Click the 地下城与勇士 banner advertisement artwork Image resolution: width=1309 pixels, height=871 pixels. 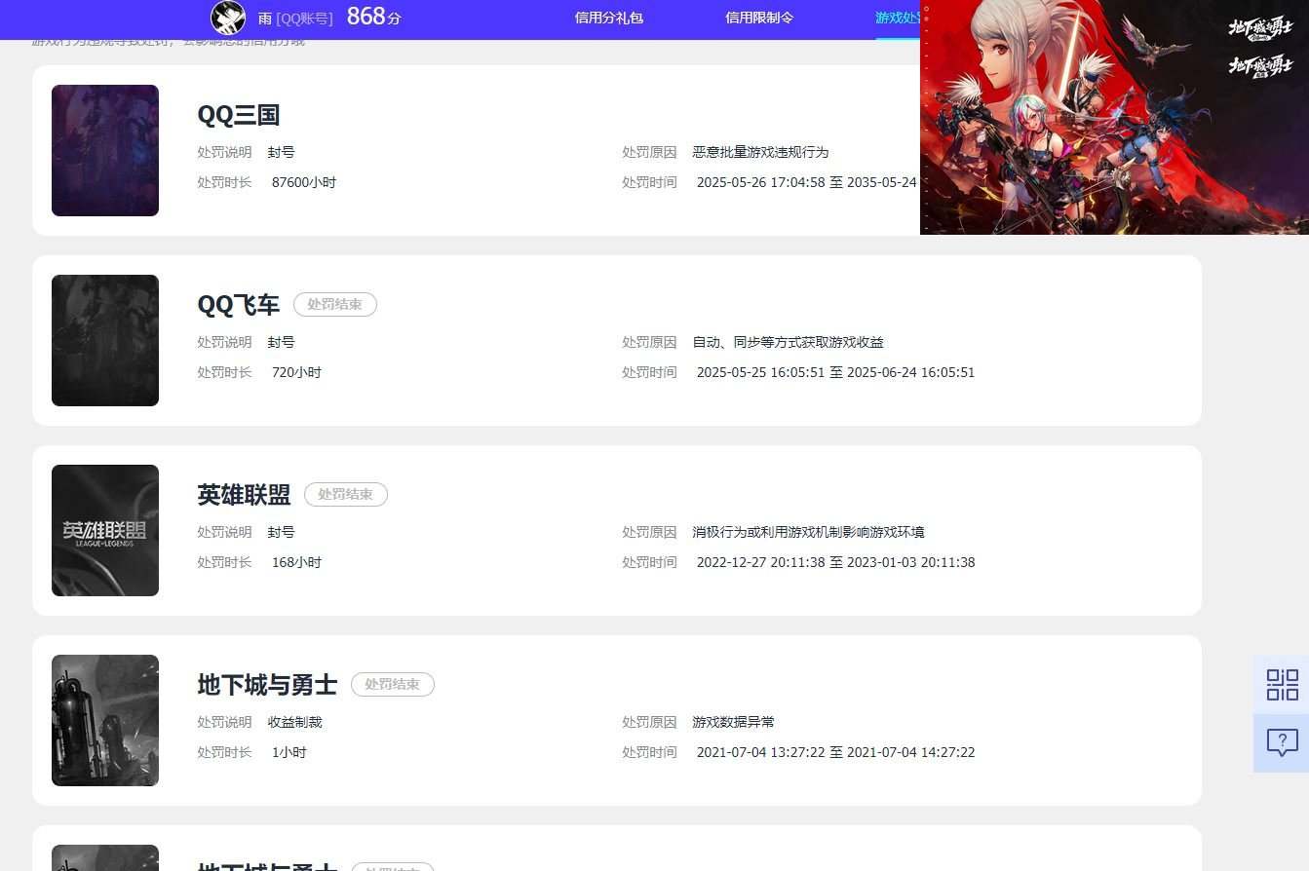[1114, 117]
